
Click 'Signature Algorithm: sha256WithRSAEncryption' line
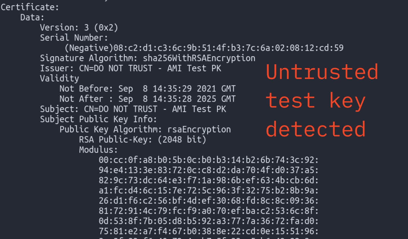tap(147, 58)
